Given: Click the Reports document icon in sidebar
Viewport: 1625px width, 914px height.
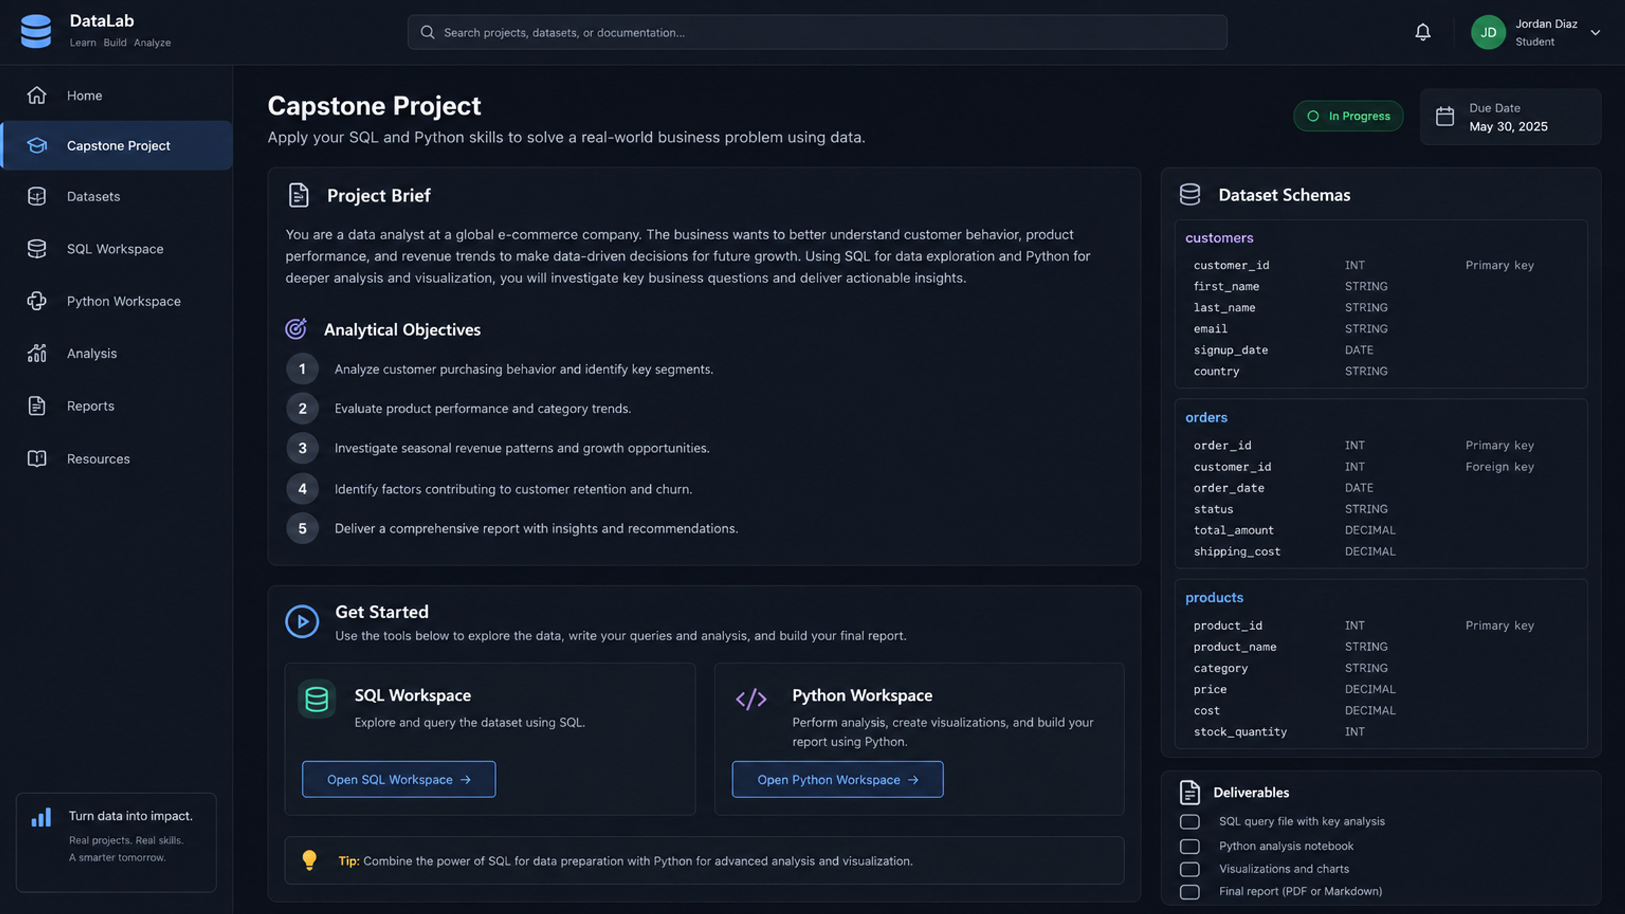Looking at the screenshot, I should pyautogui.click(x=37, y=406).
